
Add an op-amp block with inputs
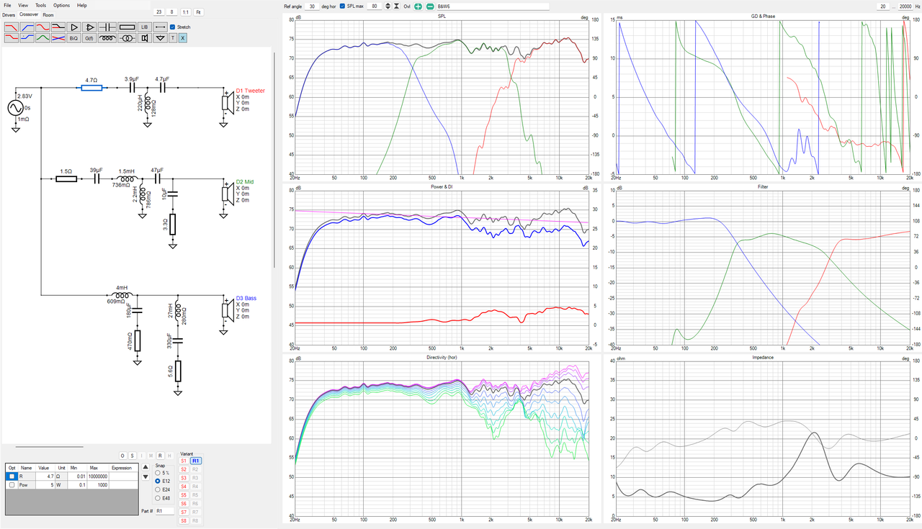(x=89, y=27)
